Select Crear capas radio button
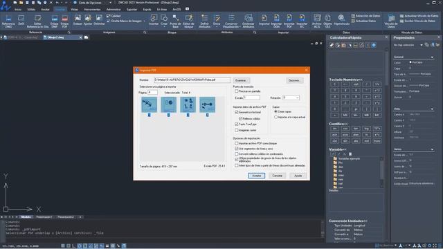This screenshot has width=443, height=249. [x=275, y=111]
